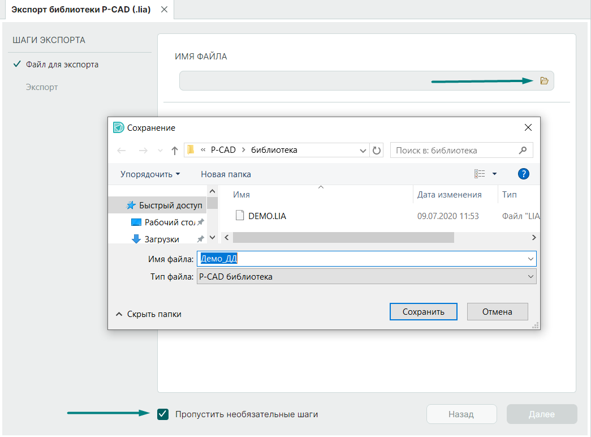Select the DEMO.LIA file icon
Image resolution: width=591 pixels, height=437 pixels.
(x=240, y=216)
